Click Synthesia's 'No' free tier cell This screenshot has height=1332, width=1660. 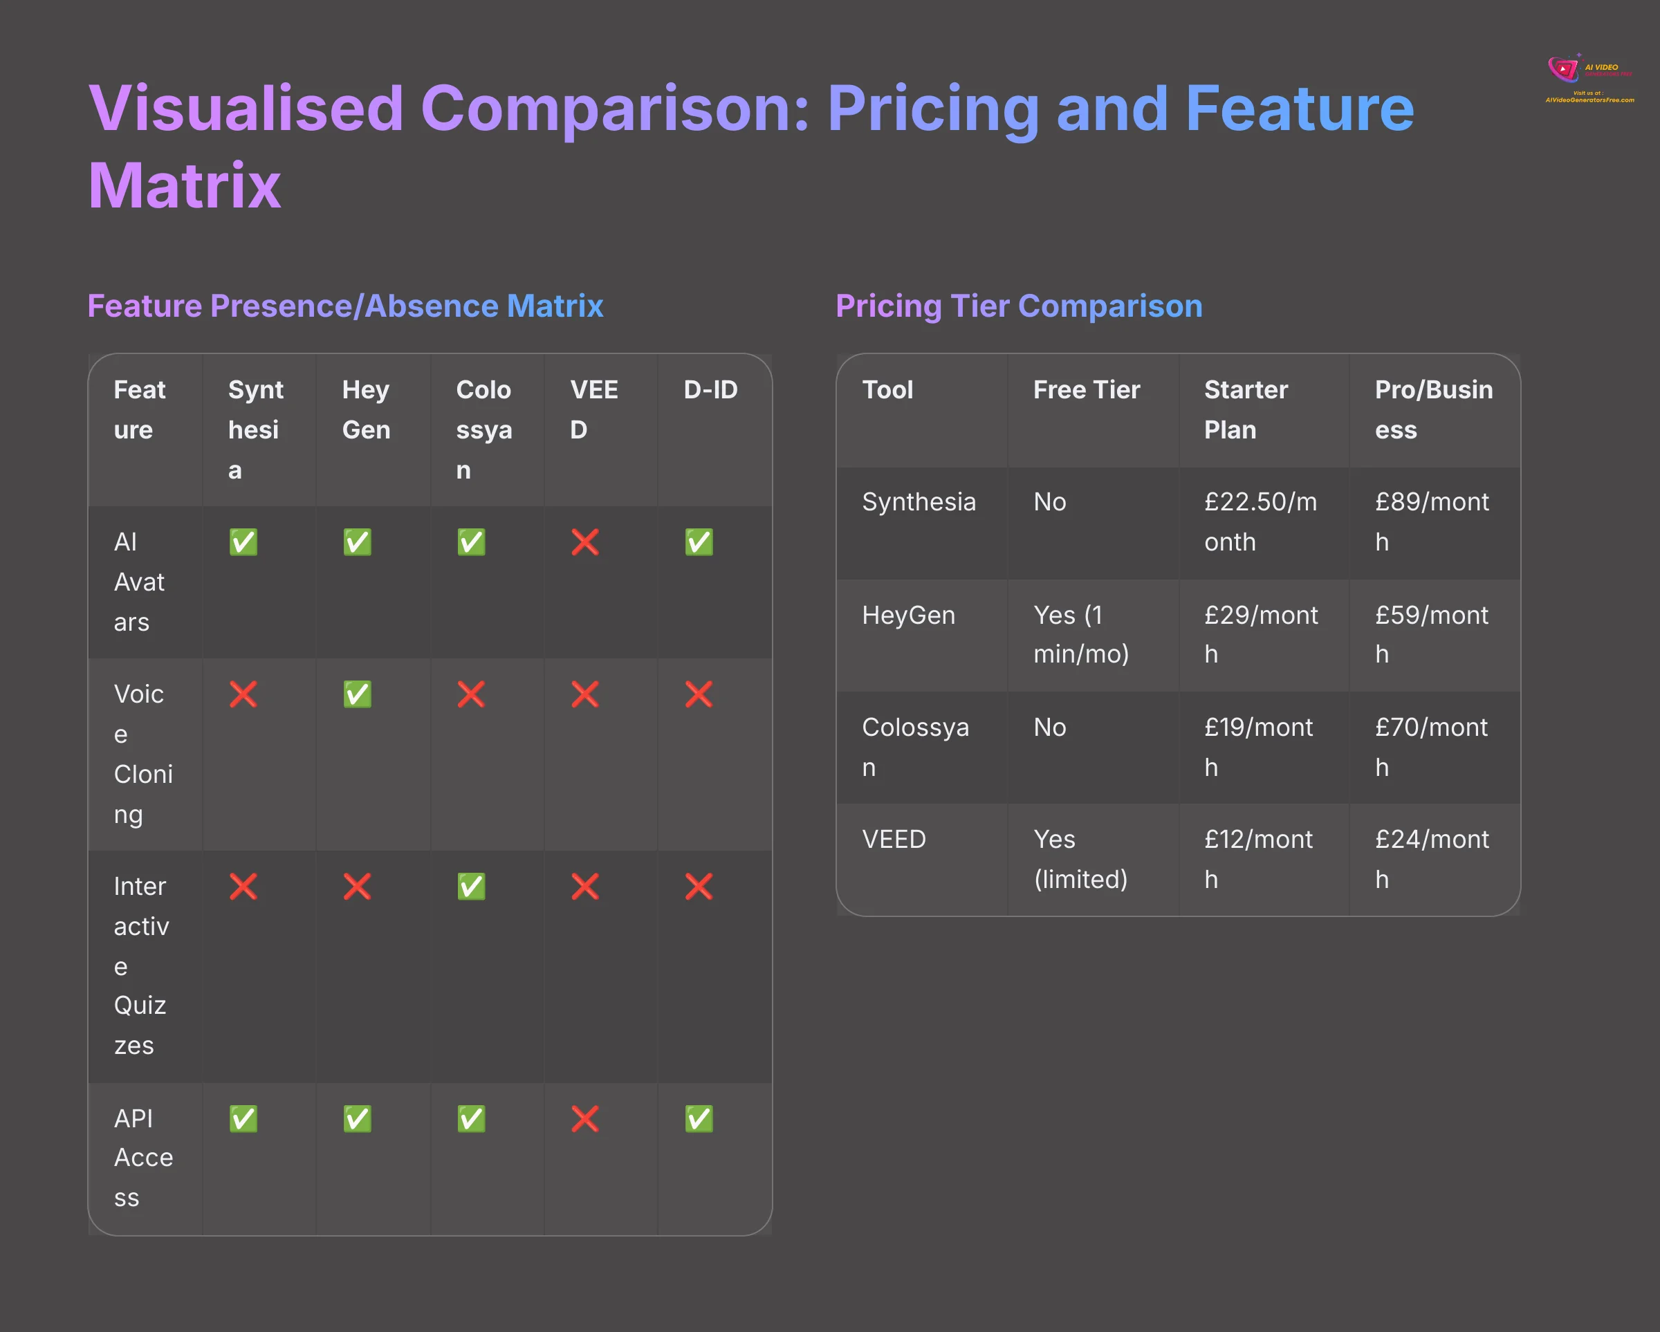[1049, 502]
